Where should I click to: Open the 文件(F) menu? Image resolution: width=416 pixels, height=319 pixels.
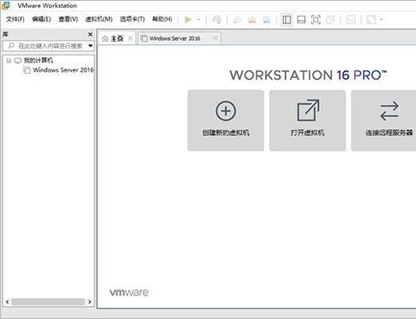tap(16, 19)
